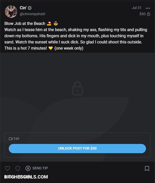155x183 pixels.
Task: Like the post with the heart icon
Action: coord(7,168)
